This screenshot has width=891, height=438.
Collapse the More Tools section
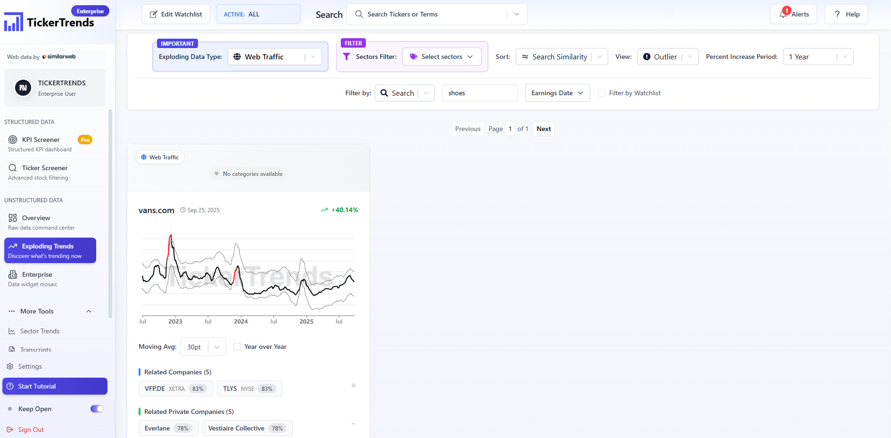coord(89,311)
